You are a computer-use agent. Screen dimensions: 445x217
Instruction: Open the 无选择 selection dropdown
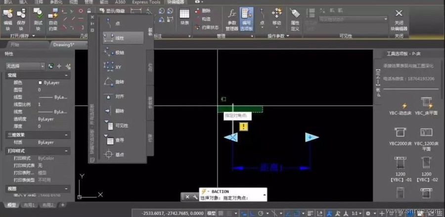click(26, 66)
